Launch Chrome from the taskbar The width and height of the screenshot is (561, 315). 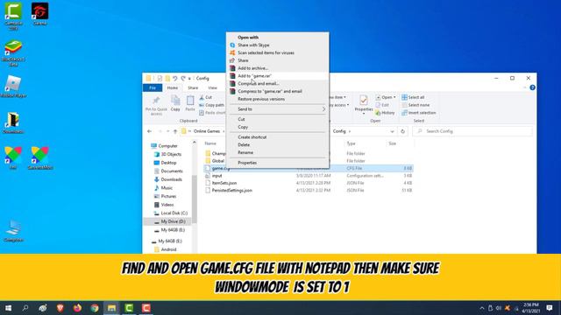[95, 308]
